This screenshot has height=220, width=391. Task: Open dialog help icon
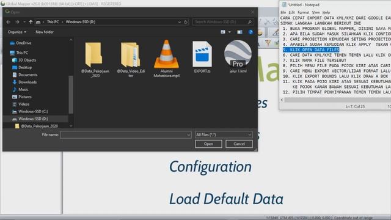pos(250,32)
